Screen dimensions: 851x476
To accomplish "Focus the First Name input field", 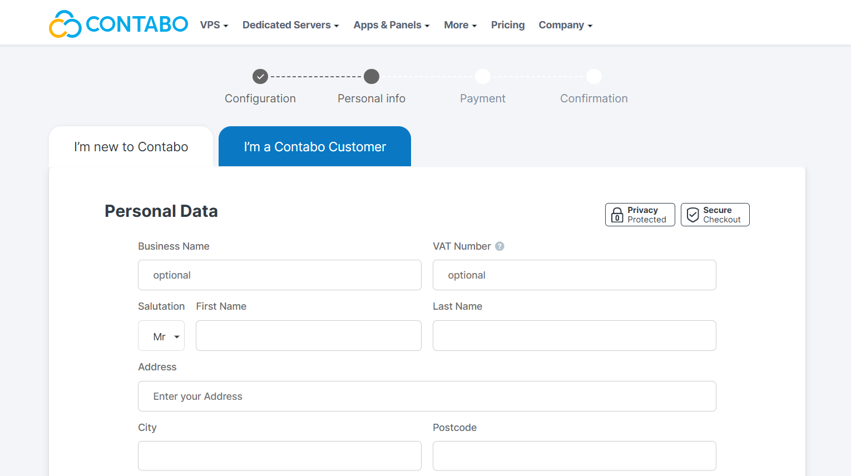I will pos(309,336).
